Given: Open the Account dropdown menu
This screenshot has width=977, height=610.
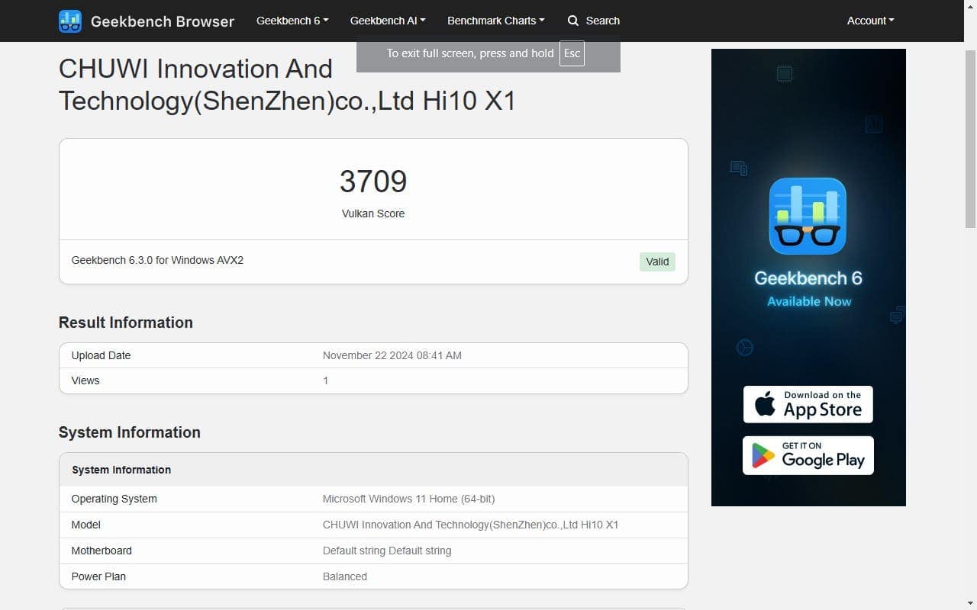Looking at the screenshot, I should click(870, 21).
